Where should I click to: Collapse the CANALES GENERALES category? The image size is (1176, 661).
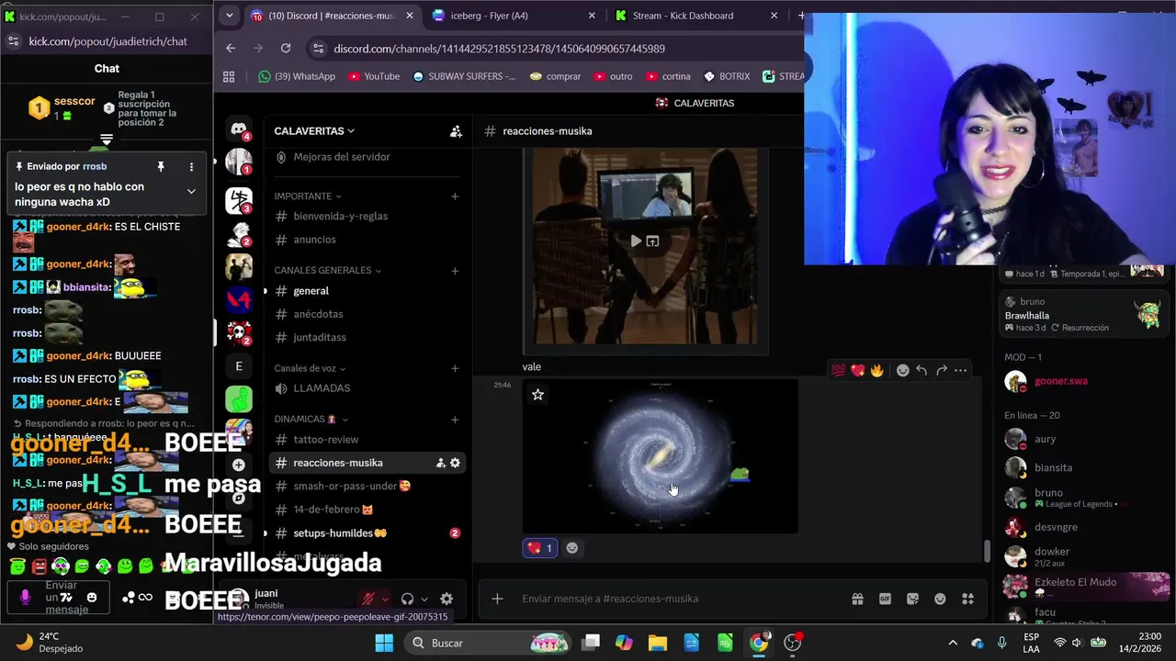327,271
